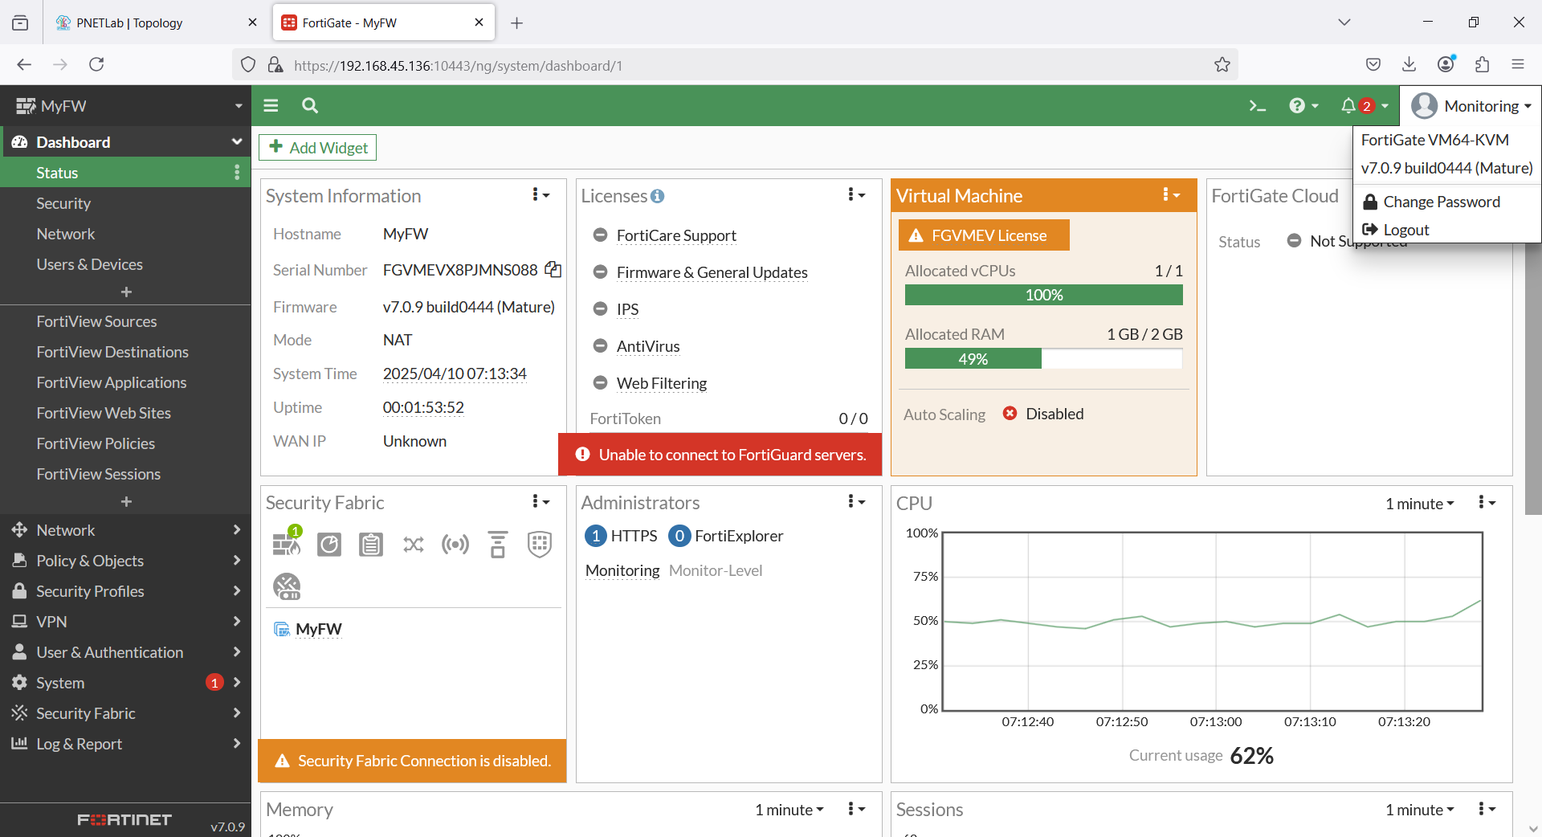Click the browser address bar
Image resolution: width=1542 pixels, height=837 pixels.
tap(735, 65)
